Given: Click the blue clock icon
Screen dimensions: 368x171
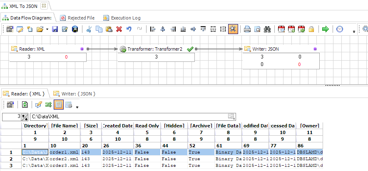Looking at the screenshot, I should tap(340, 29).
